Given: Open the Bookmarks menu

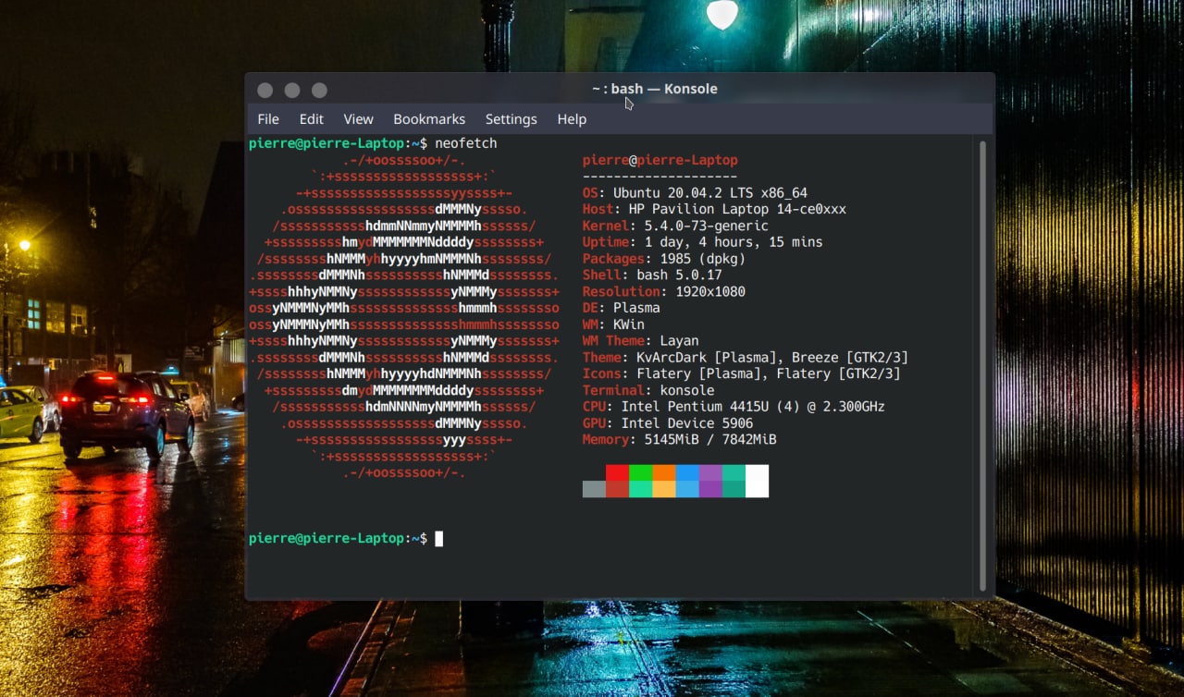Looking at the screenshot, I should coord(429,119).
